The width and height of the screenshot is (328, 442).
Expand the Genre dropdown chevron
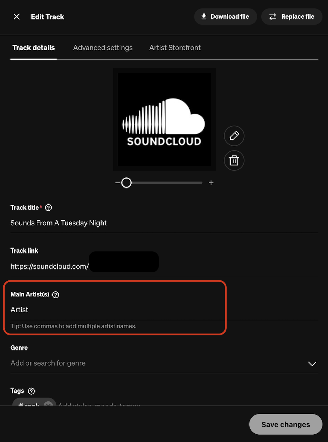[x=312, y=364]
